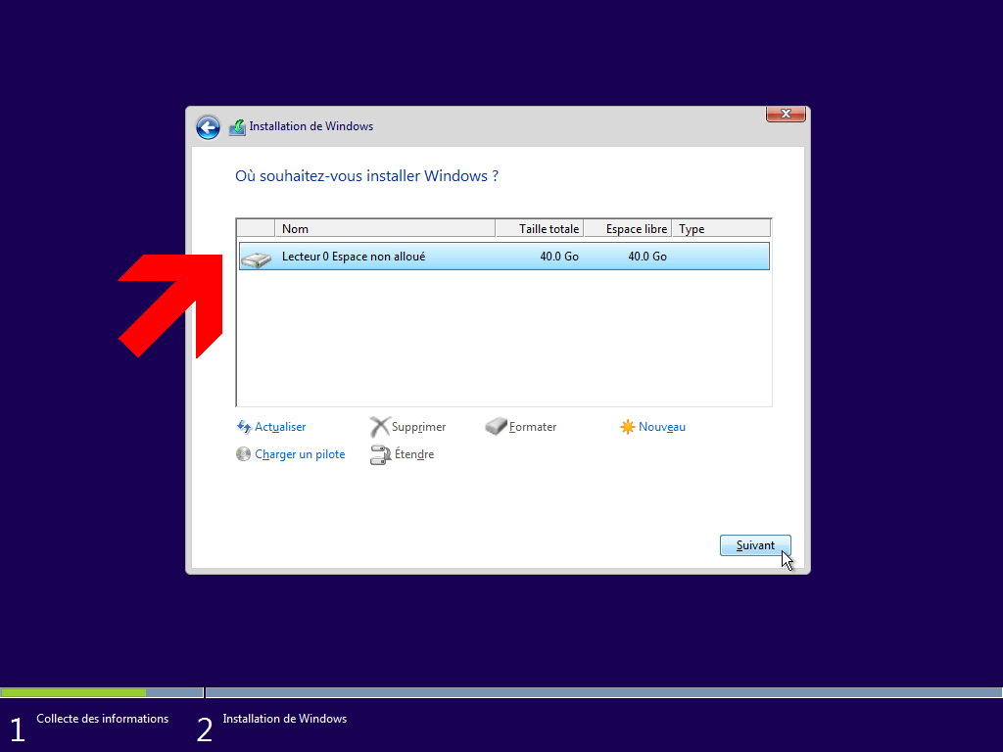Click the Actualiser link
This screenshot has width=1003, height=752.
tap(280, 427)
